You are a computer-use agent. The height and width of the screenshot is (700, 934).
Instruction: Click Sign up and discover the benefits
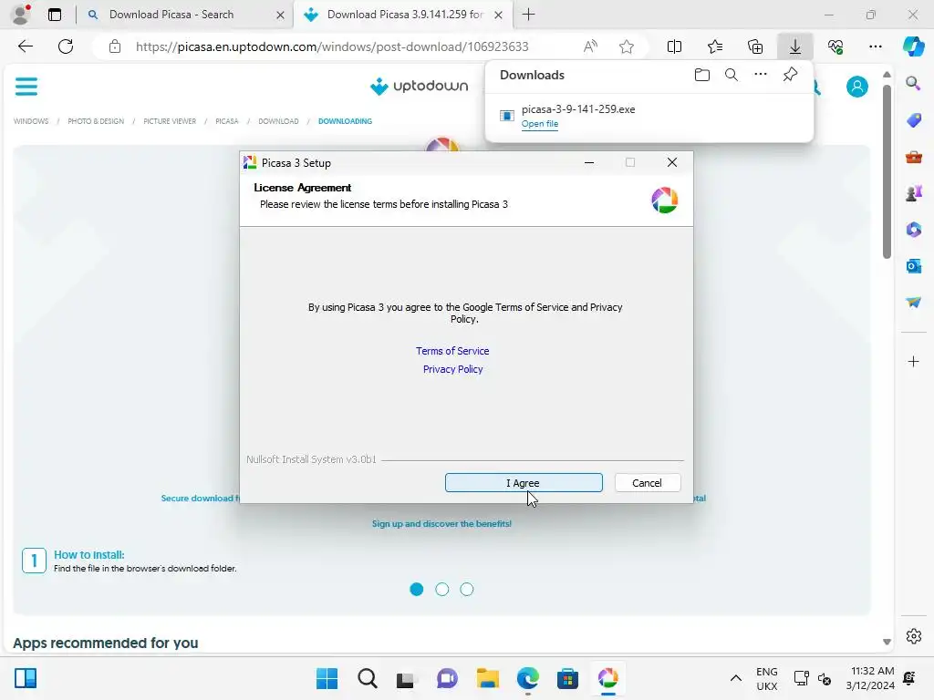(441, 524)
